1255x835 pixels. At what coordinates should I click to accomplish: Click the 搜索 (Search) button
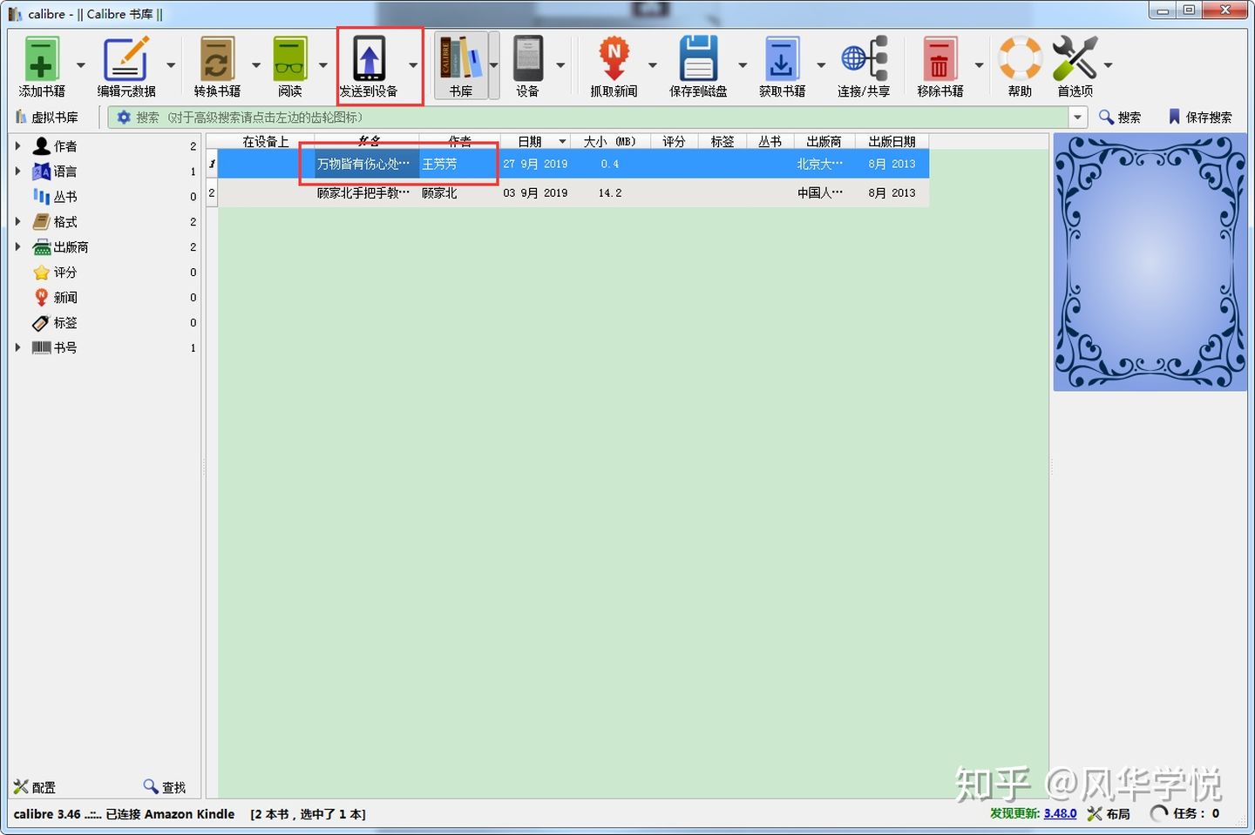tap(1120, 118)
